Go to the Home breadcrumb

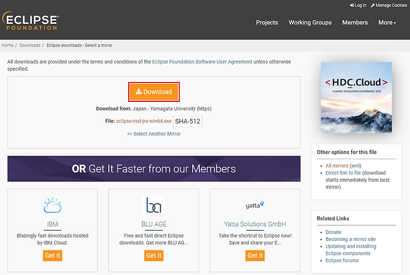tap(7, 45)
